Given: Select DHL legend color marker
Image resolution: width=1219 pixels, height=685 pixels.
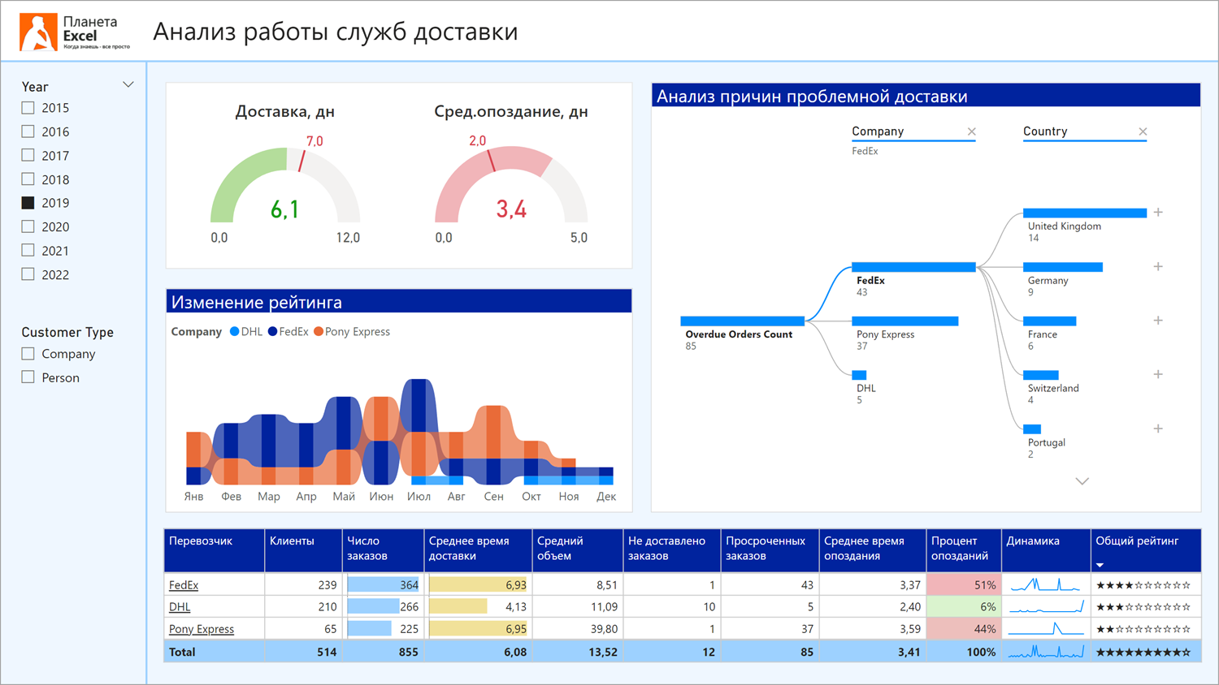Looking at the screenshot, I should (x=235, y=332).
